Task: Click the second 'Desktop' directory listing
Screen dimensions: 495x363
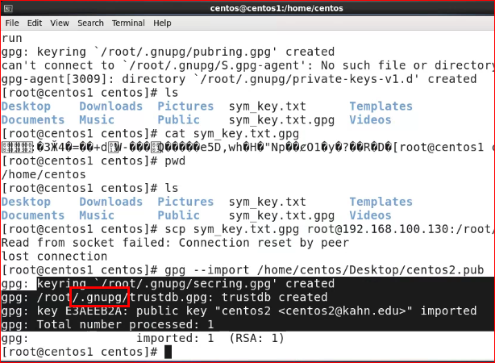Action: pyautogui.click(x=26, y=202)
